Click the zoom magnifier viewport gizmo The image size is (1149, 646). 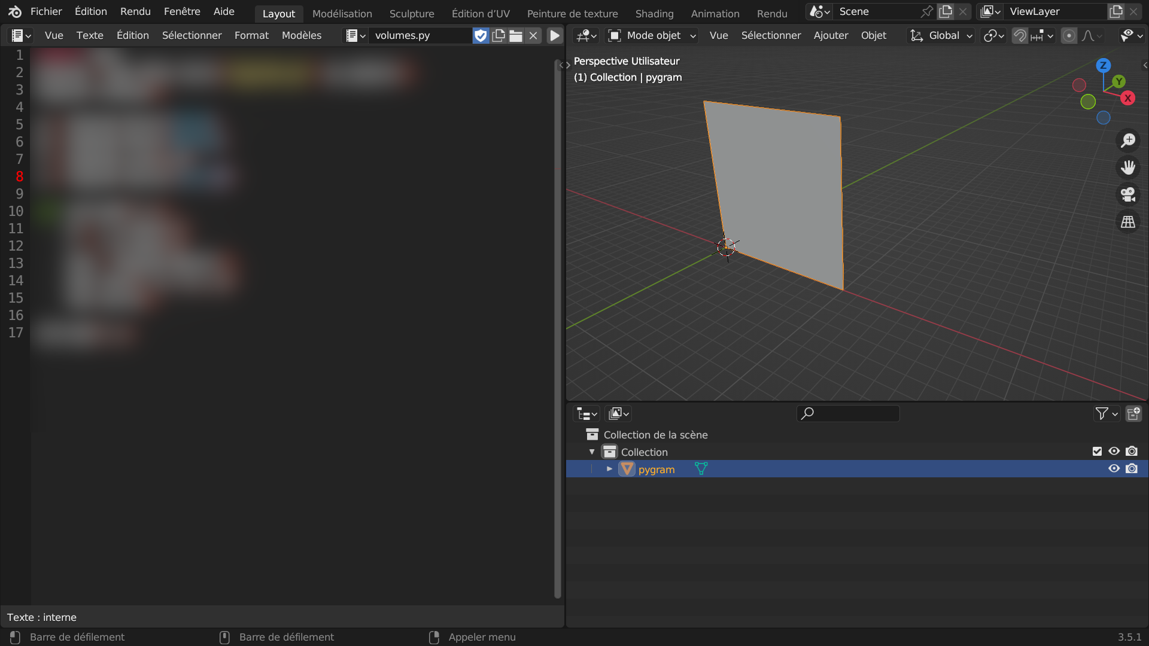pos(1128,141)
